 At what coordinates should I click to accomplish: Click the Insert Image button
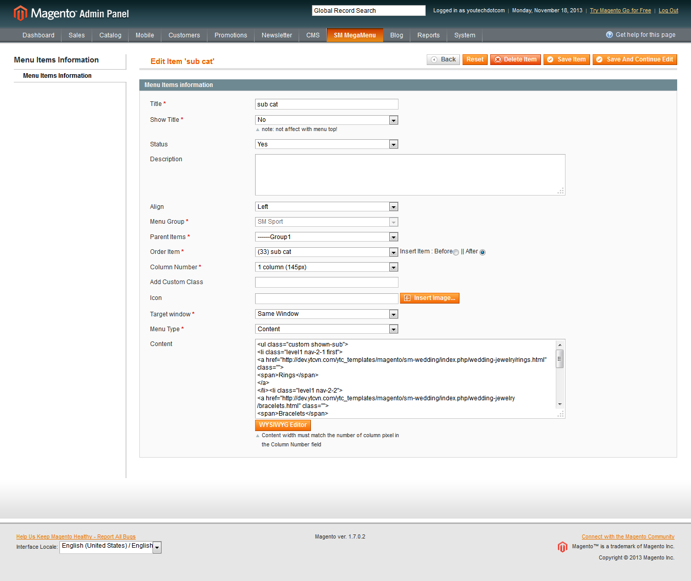point(430,298)
